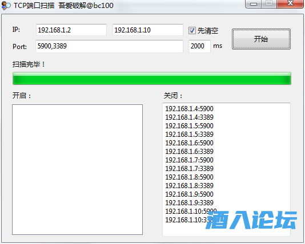Select closed entry 192.168.1.7:5900

pyautogui.click(x=189, y=160)
